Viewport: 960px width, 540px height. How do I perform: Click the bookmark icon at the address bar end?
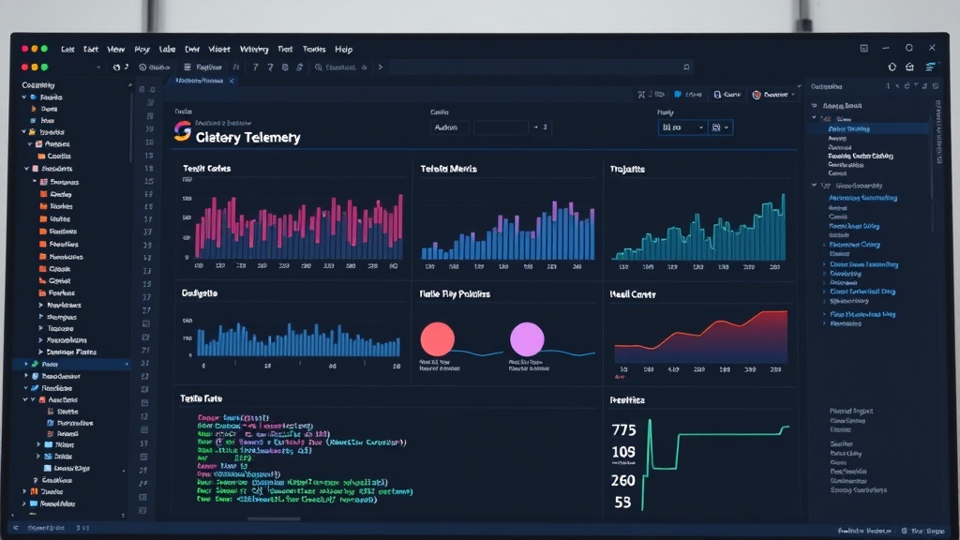point(686,67)
